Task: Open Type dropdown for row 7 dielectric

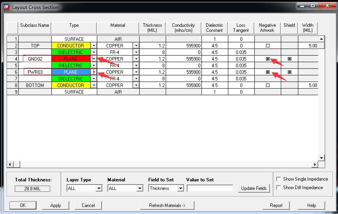Action: click(x=94, y=78)
